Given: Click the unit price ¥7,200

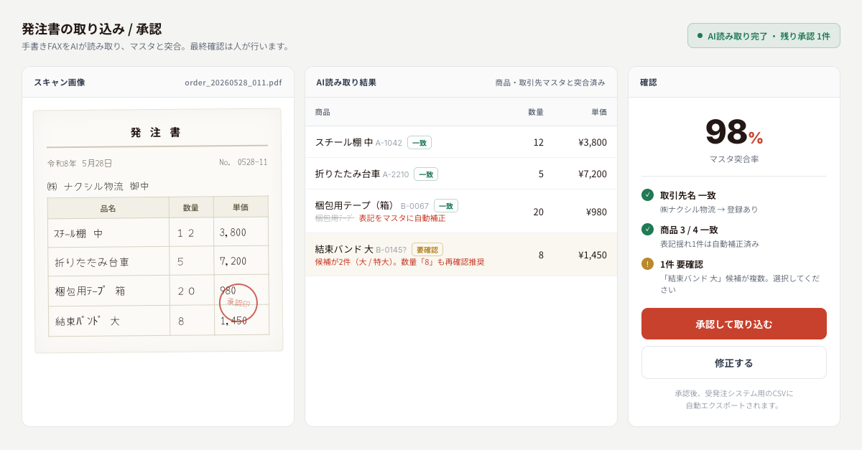Looking at the screenshot, I should (593, 174).
